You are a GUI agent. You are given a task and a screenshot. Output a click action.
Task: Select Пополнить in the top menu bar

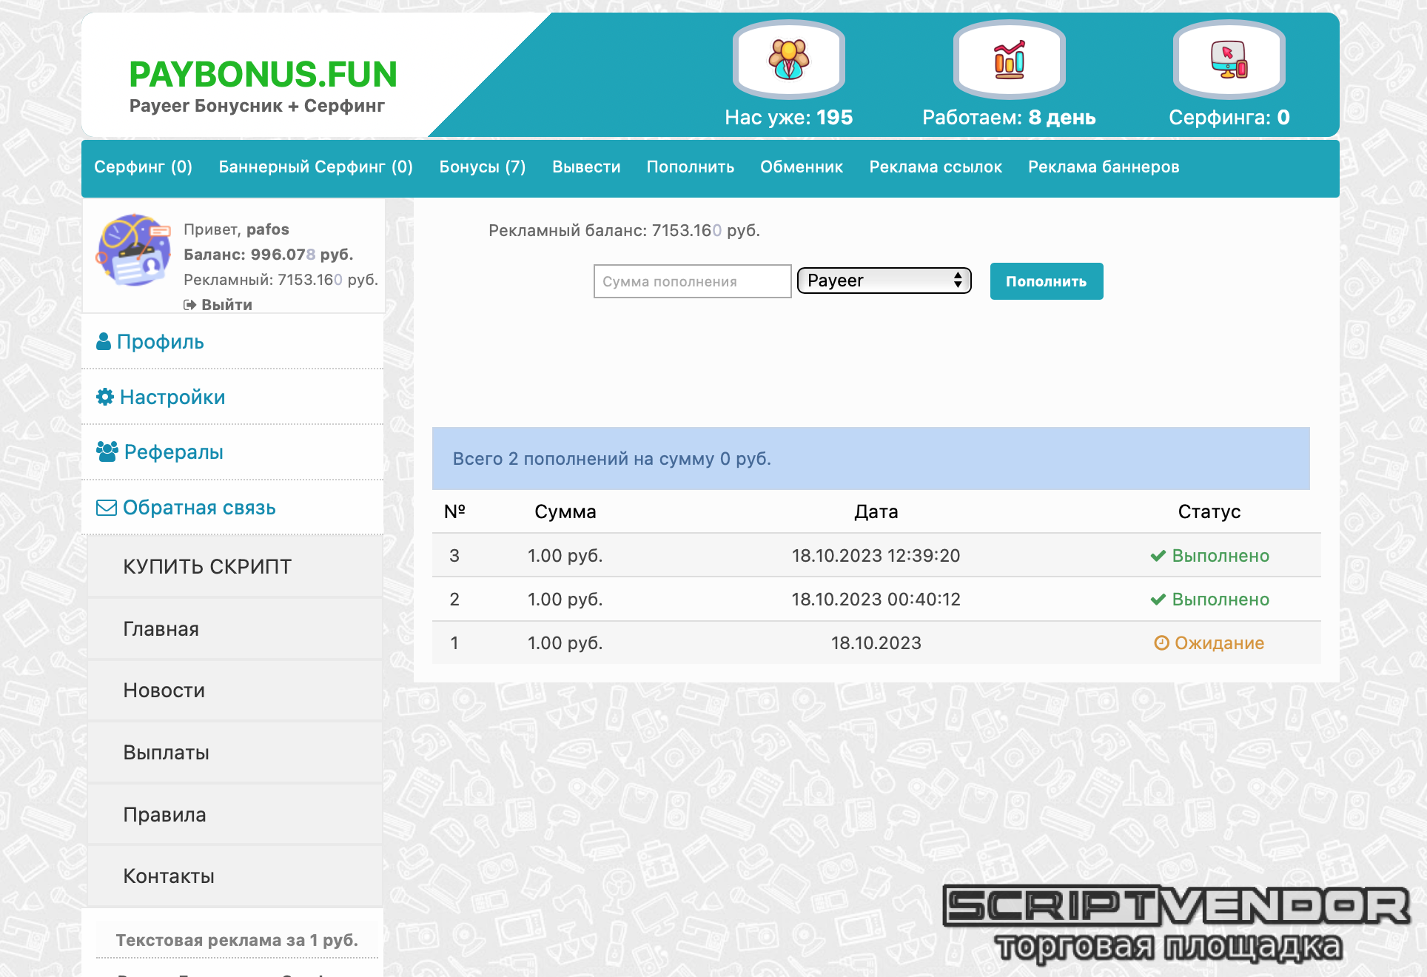click(691, 167)
